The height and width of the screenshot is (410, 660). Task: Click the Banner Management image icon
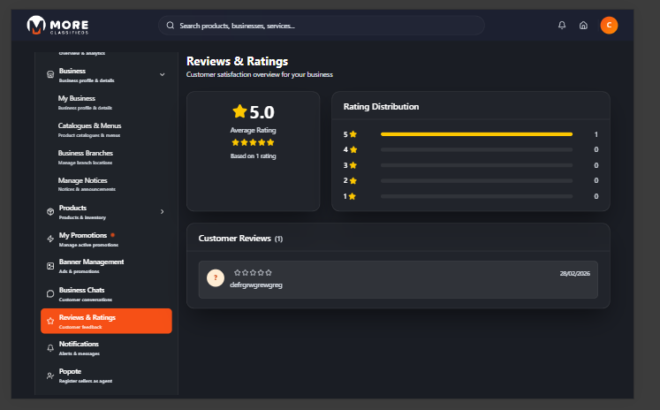50,266
